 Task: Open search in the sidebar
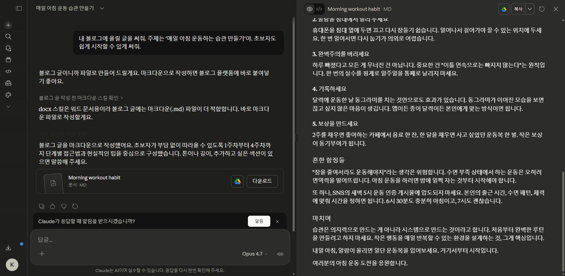[8, 37]
